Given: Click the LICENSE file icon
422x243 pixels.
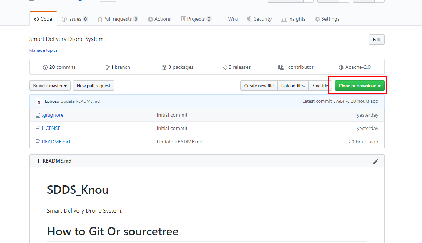Looking at the screenshot, I should pos(38,129).
